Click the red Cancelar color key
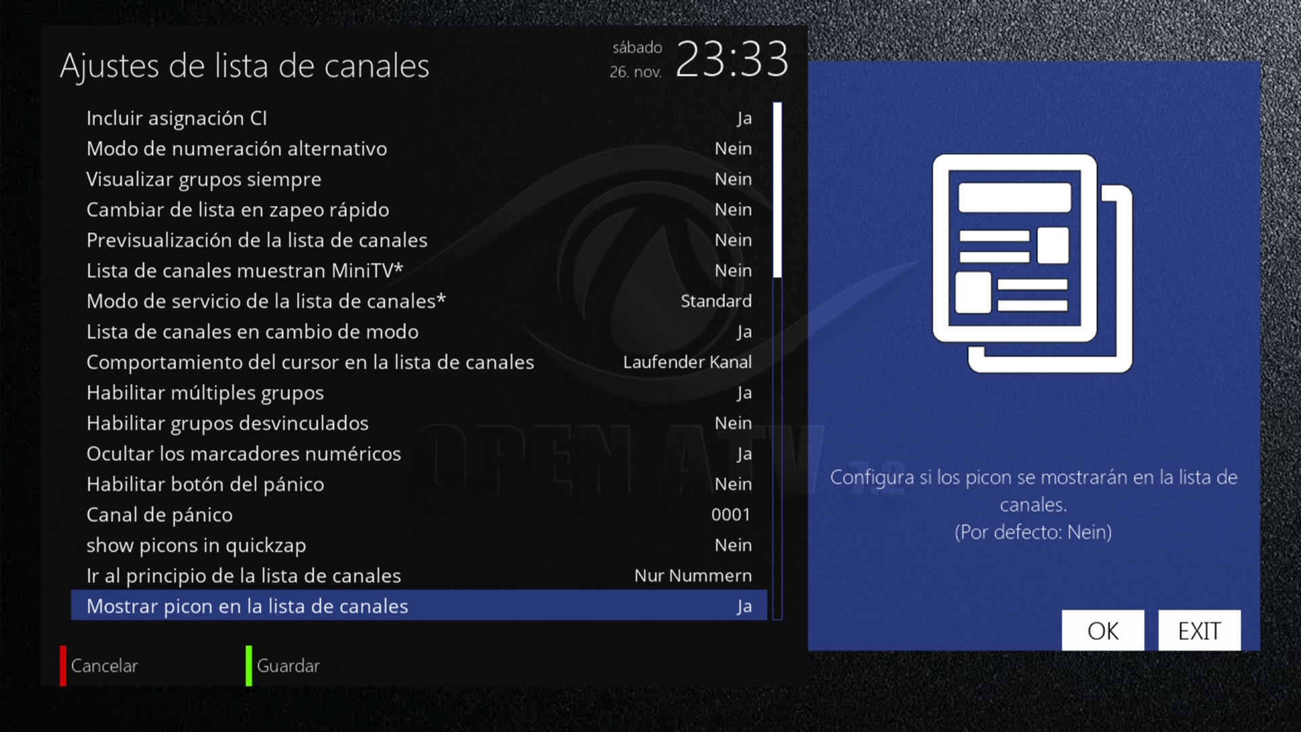1301x732 pixels. (99, 666)
